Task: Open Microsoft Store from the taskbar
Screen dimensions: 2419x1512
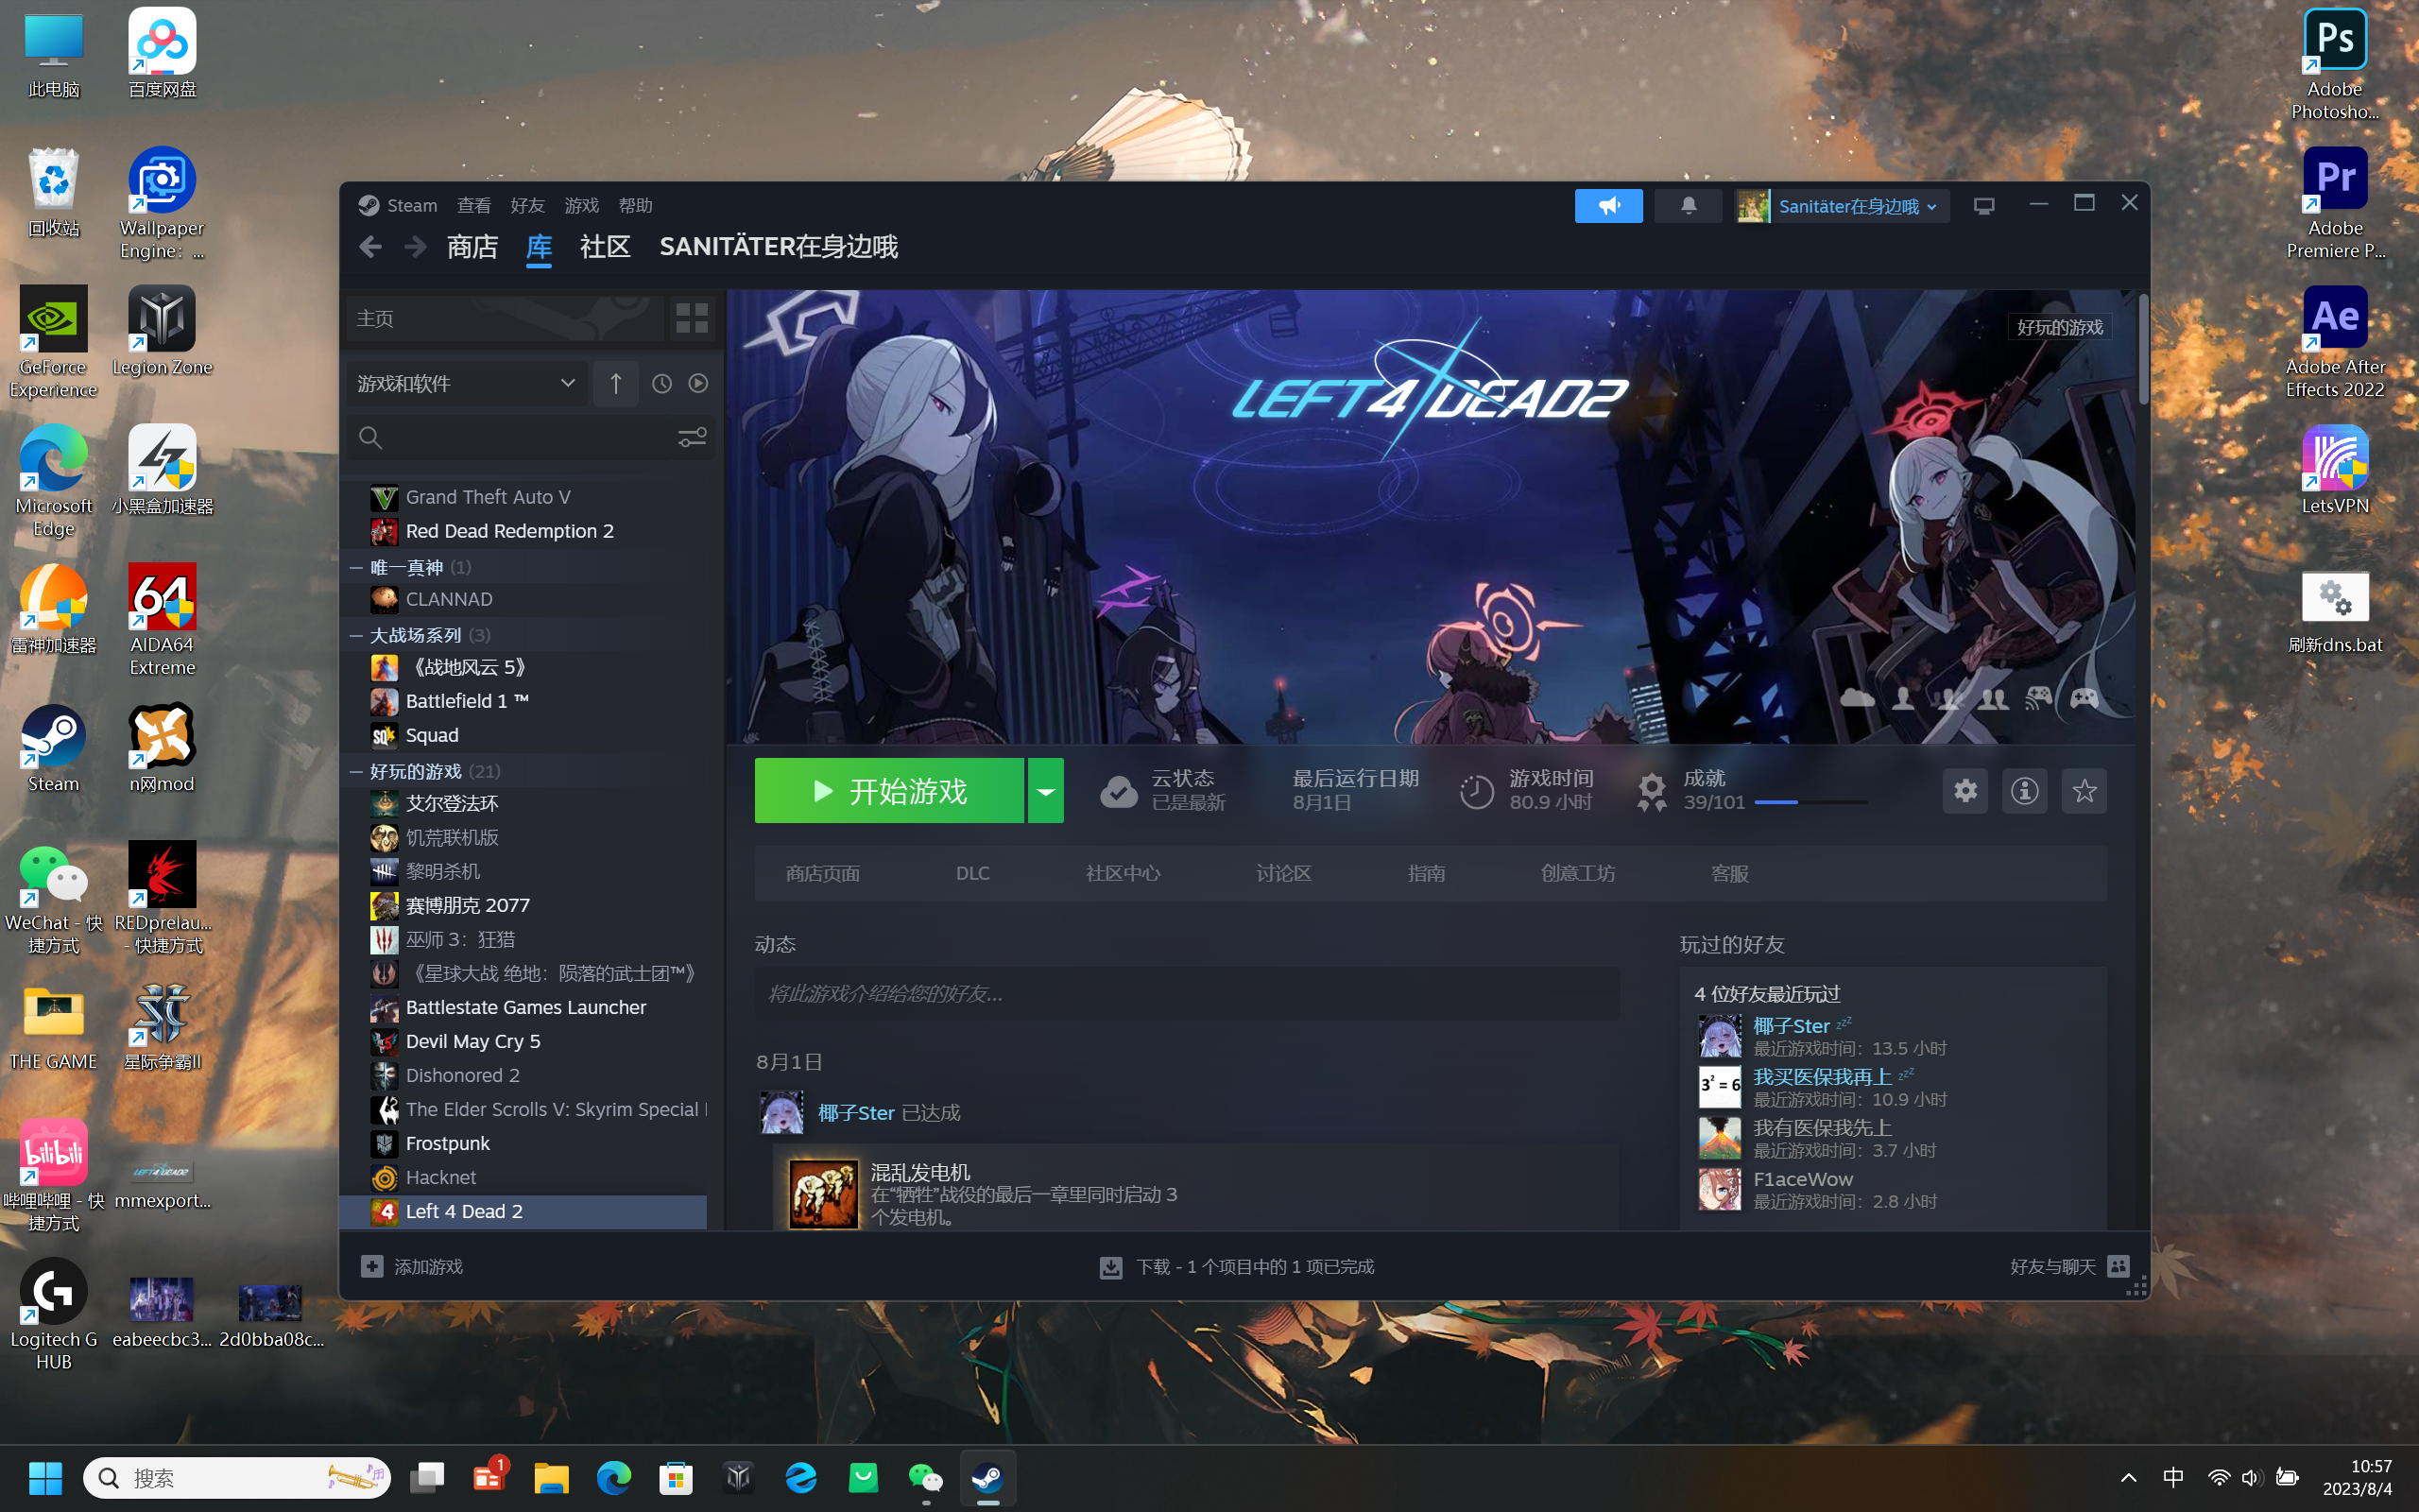Action: 677,1478
